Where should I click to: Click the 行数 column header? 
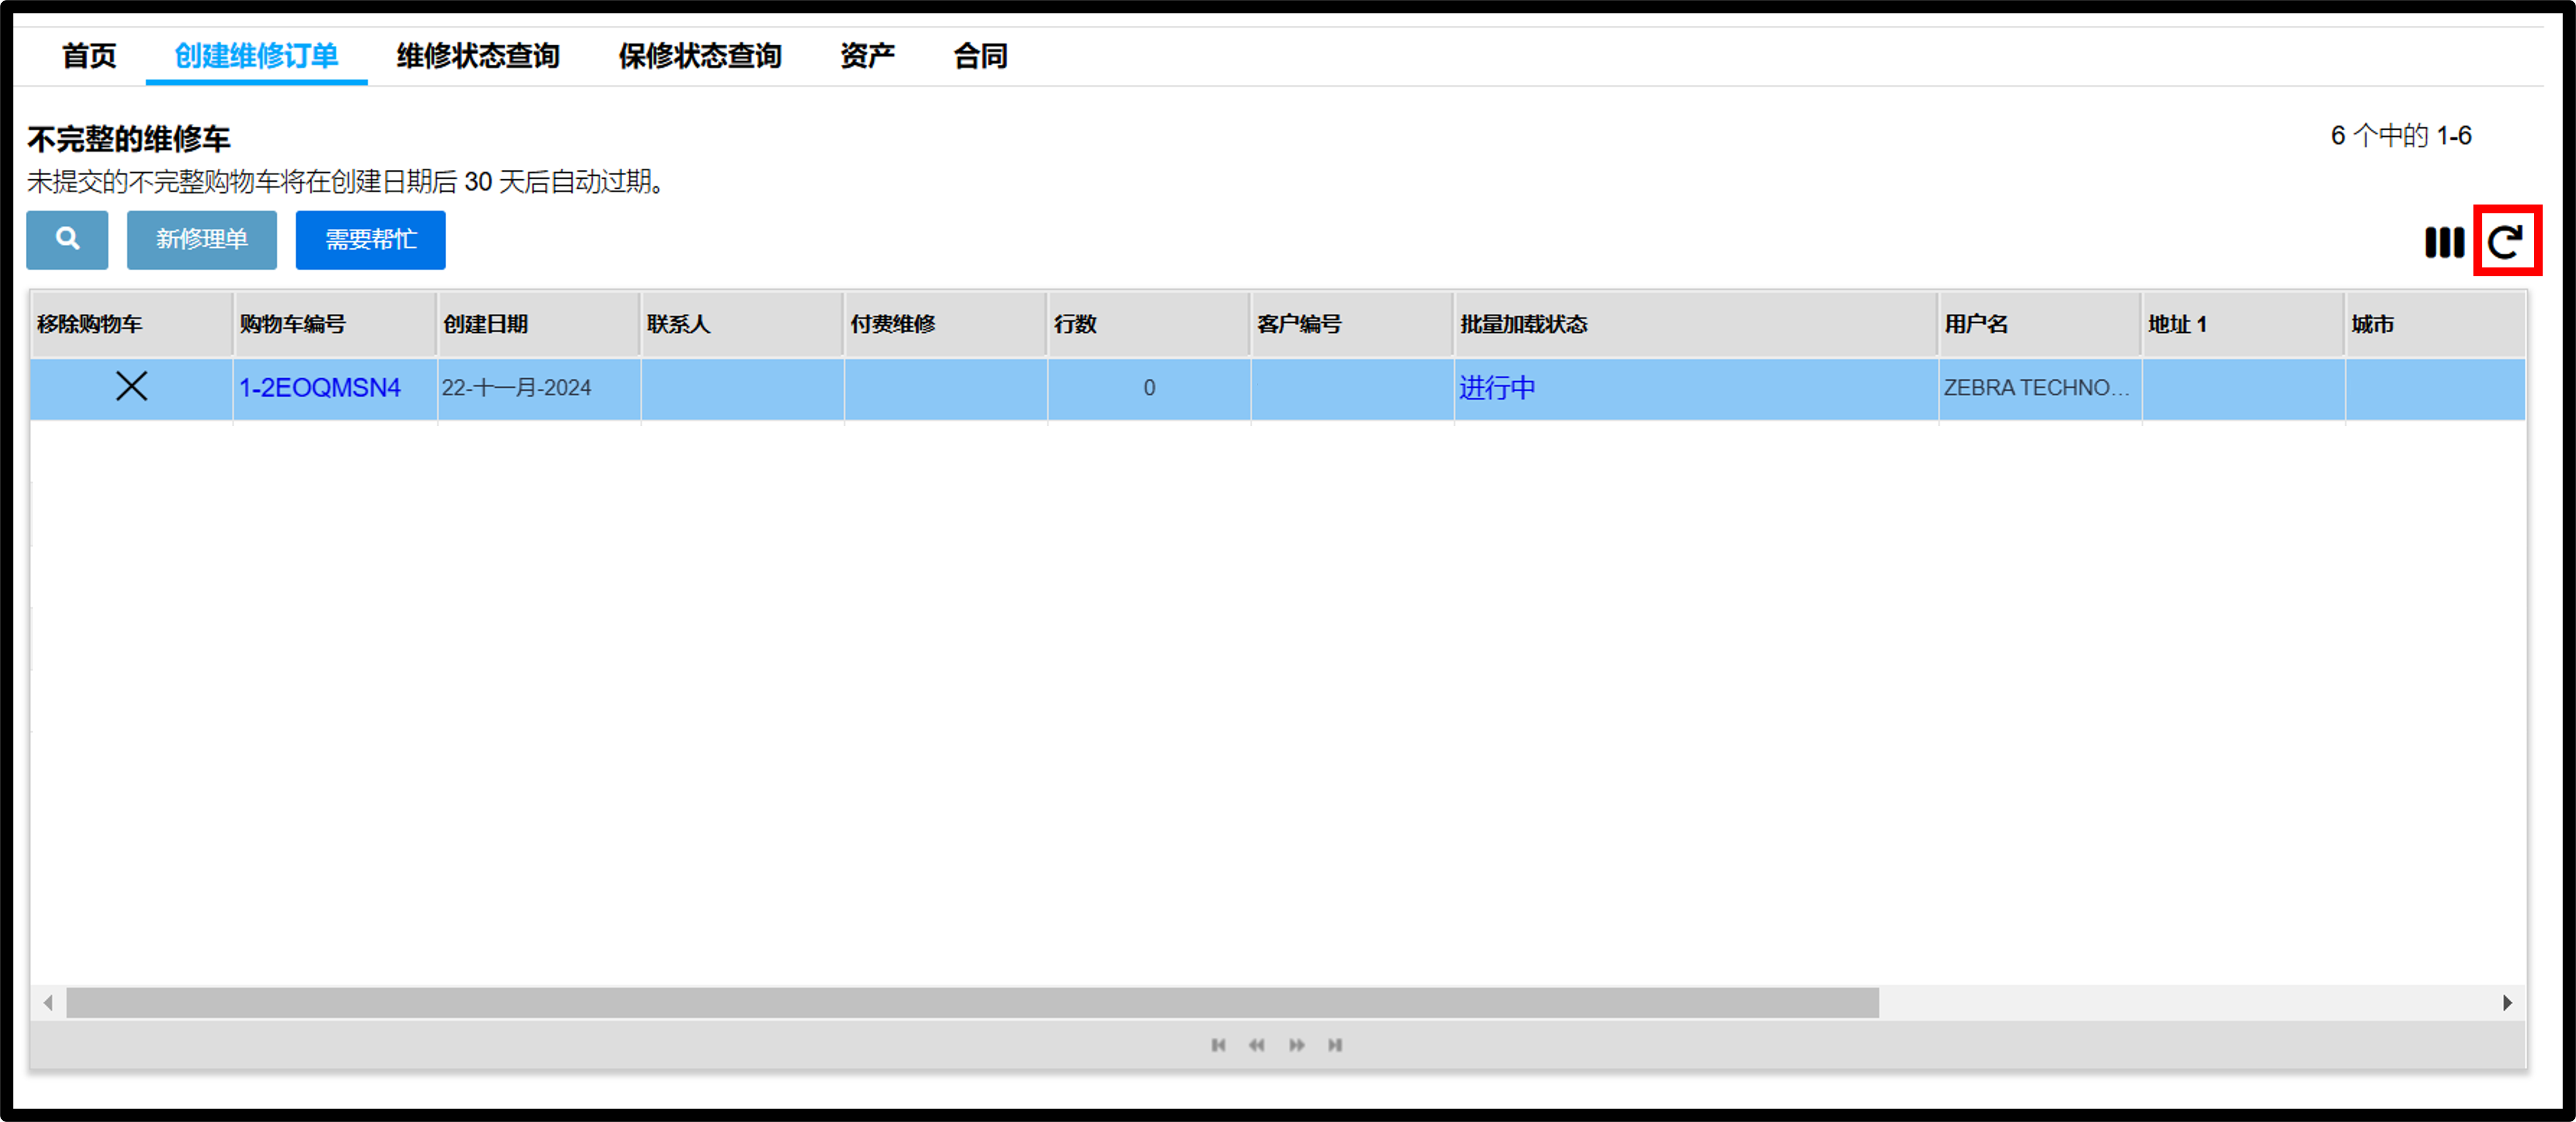1149,324
